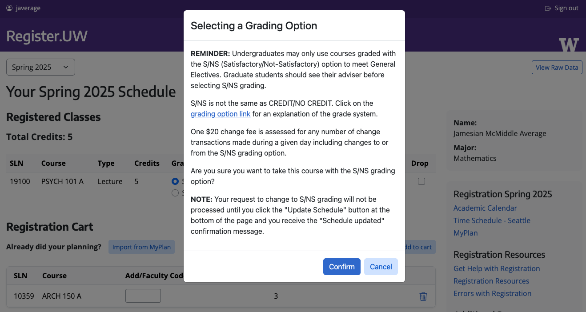Screen dimensions: 586x312
Task: Click Import from MyPlan
Action: tap(141, 247)
